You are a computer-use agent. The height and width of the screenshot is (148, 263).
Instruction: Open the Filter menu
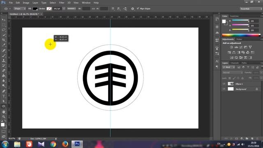click(x=62, y=3)
